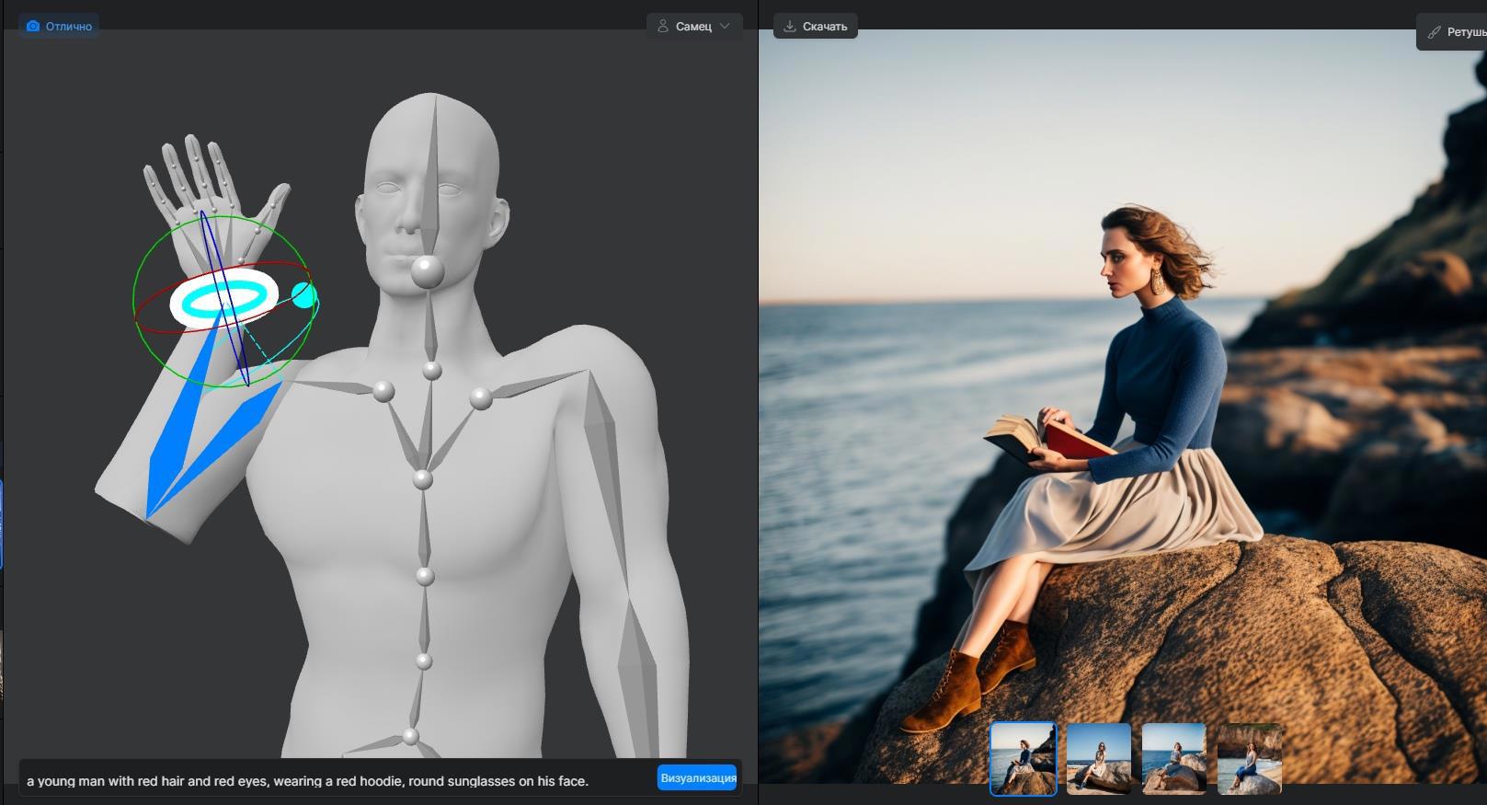The width and height of the screenshot is (1487, 805).
Task: Click the download icon next to Скачать
Action: coord(789,27)
